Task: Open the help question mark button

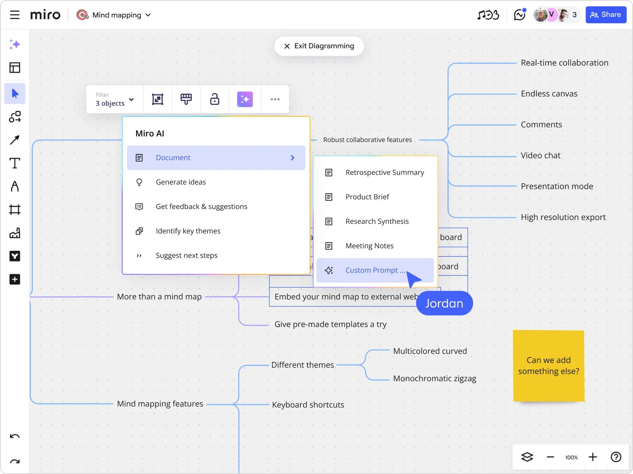Action: click(616, 457)
